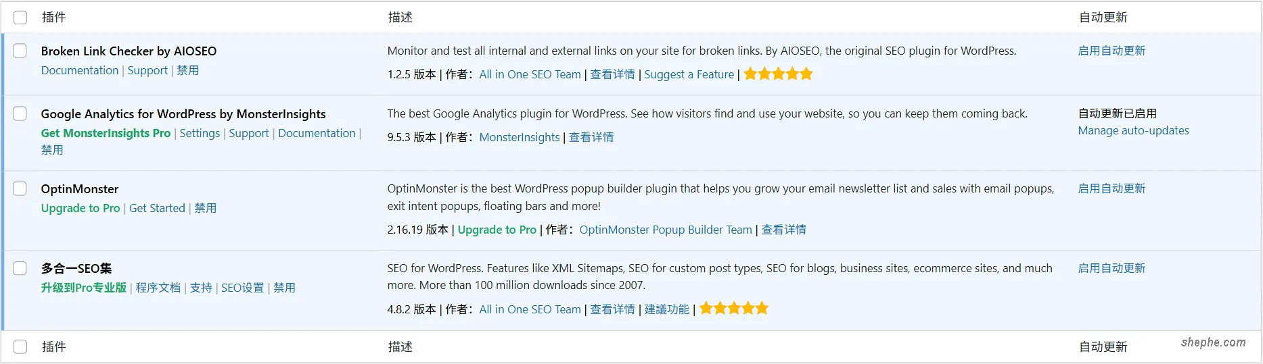Click OptinMonster Get Started link
This screenshot has height=364, width=1263.
pos(157,208)
